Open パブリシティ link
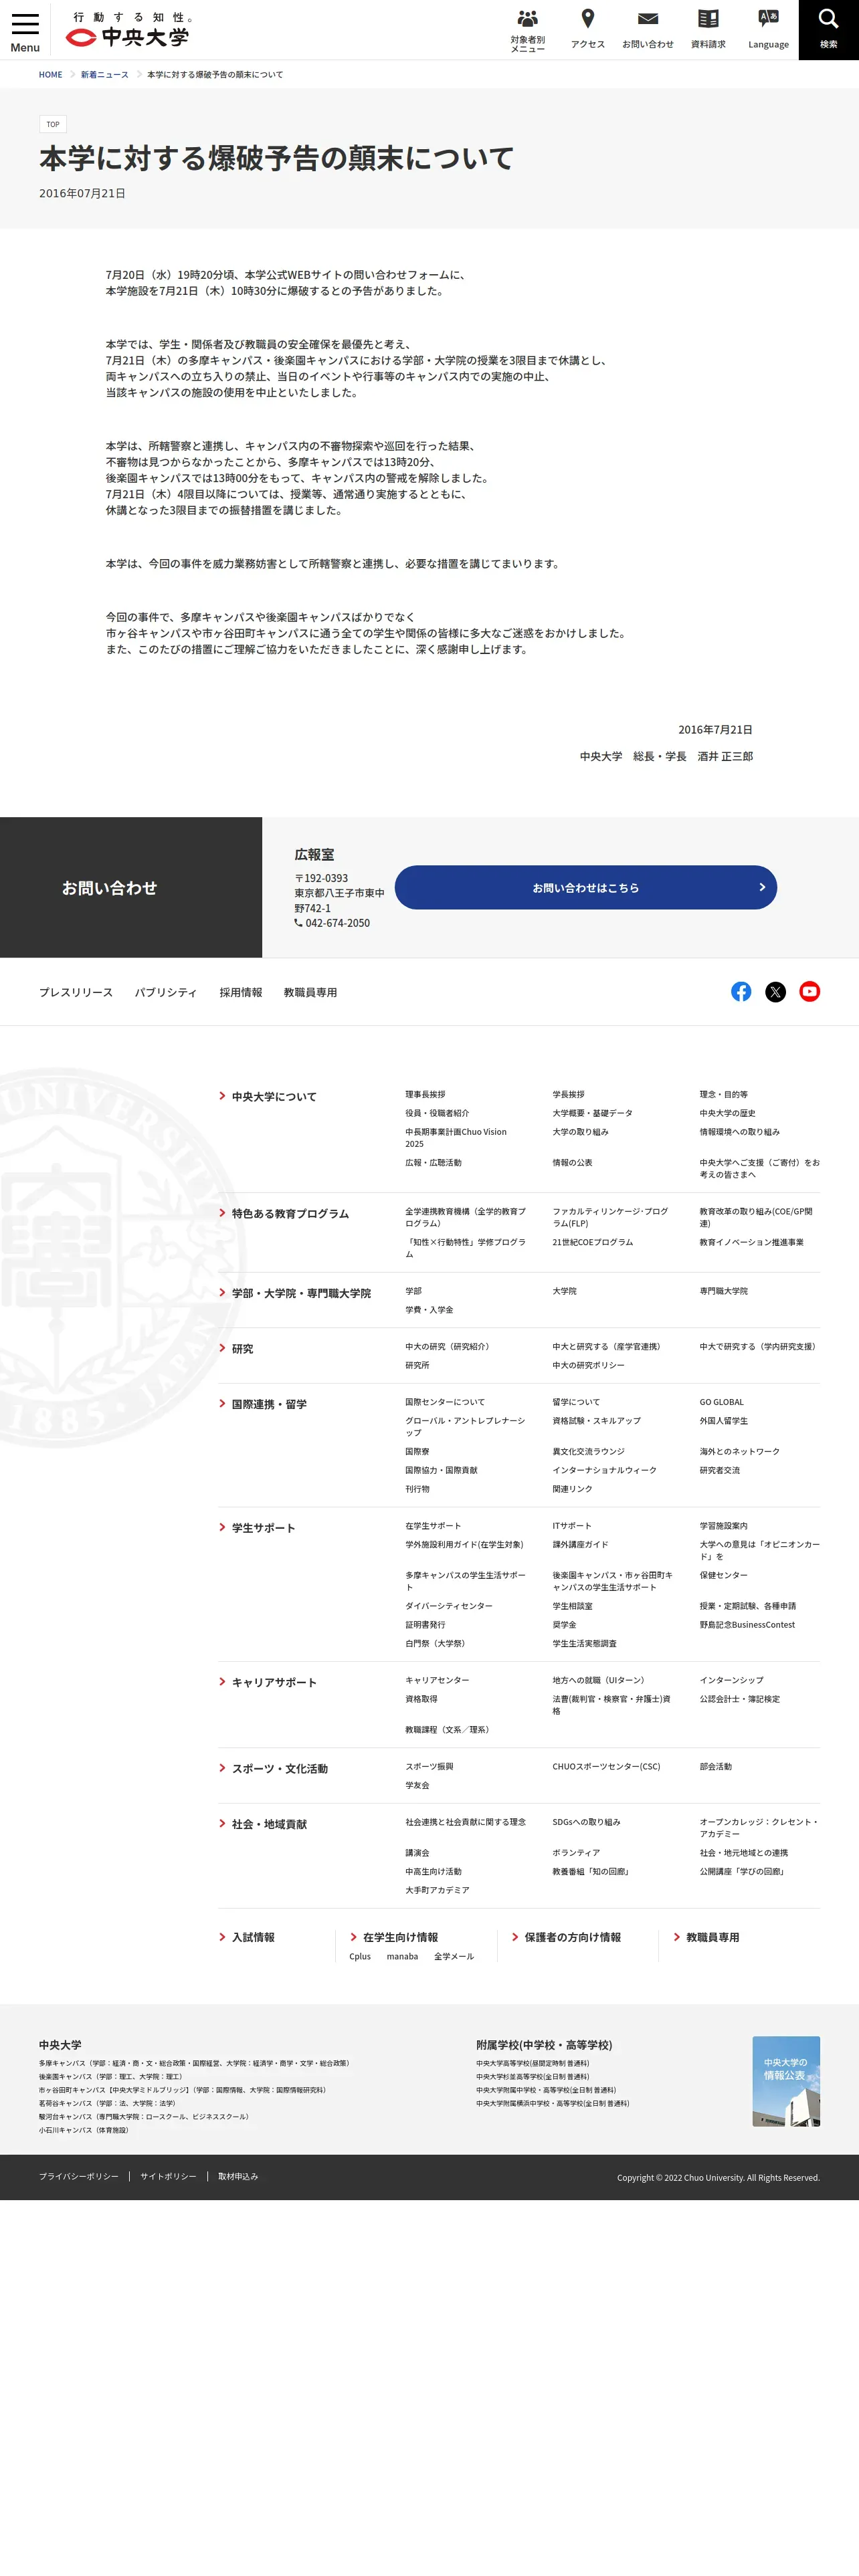Image resolution: width=859 pixels, height=2576 pixels. (x=166, y=992)
